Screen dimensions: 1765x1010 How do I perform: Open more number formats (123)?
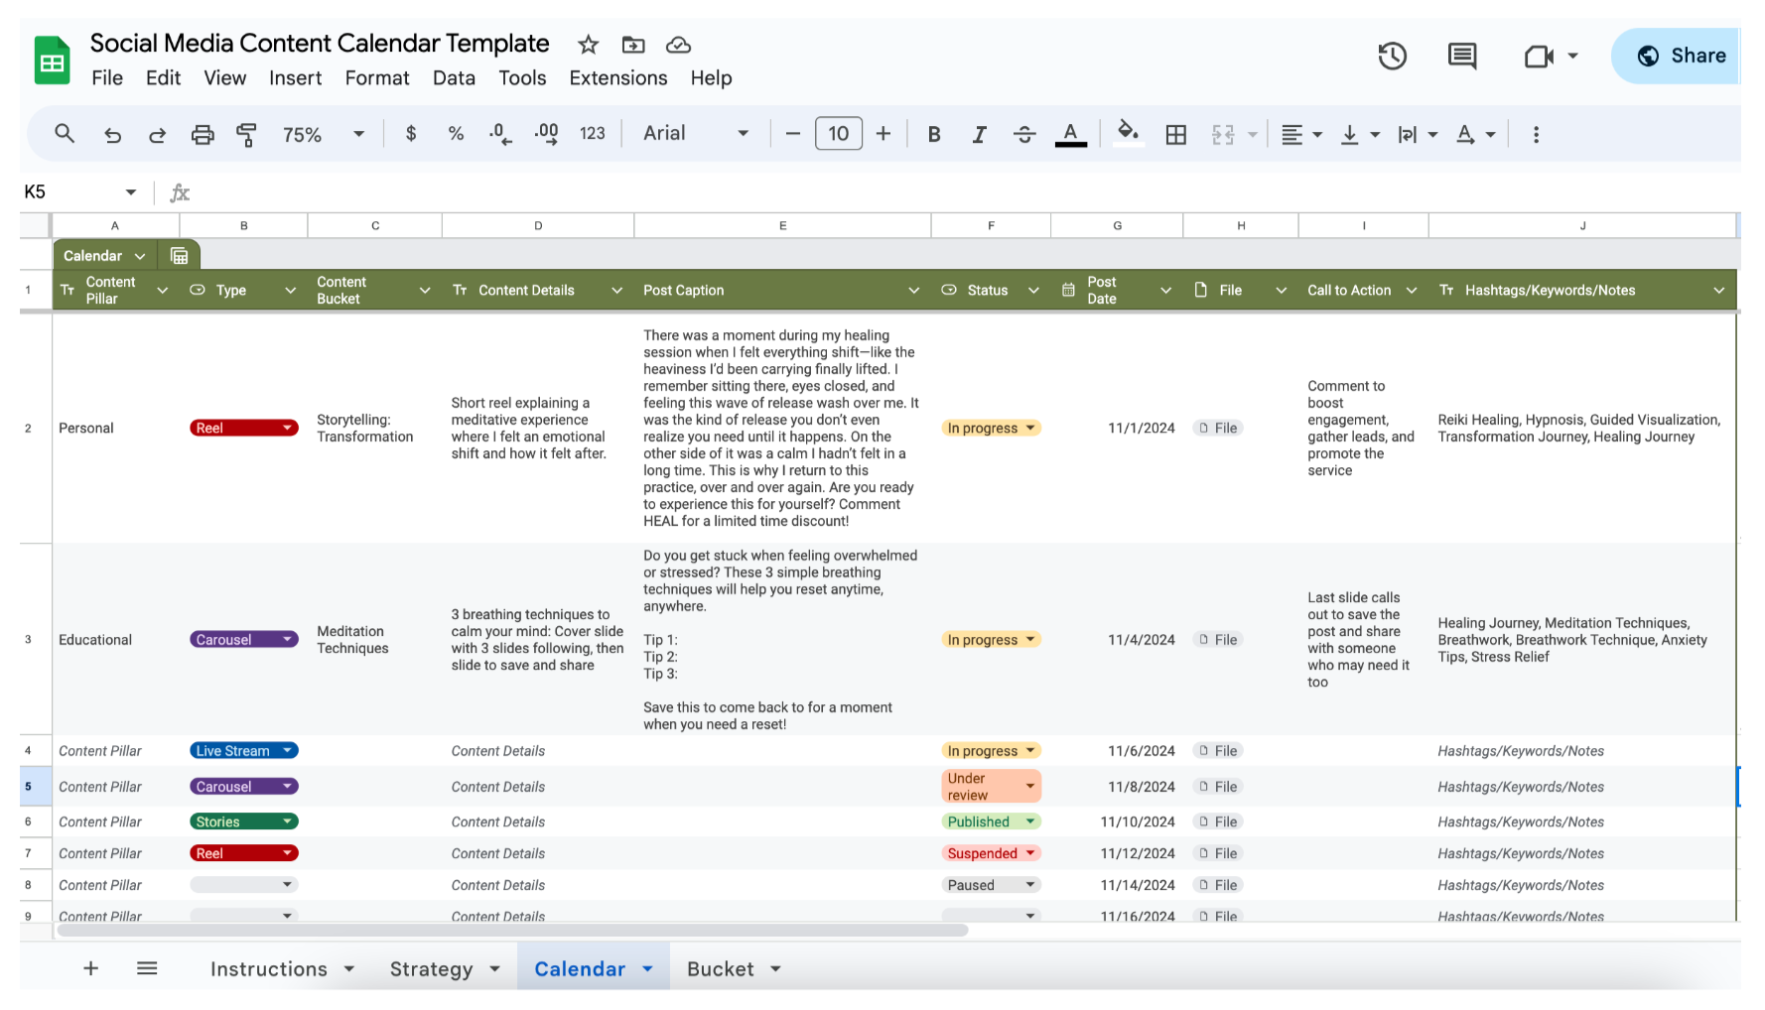pos(593,133)
